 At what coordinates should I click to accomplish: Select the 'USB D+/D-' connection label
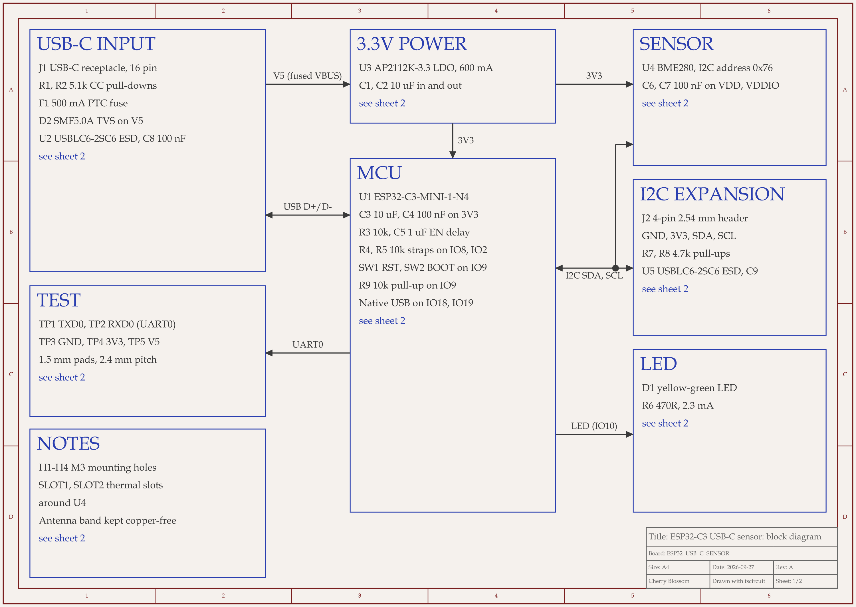click(307, 207)
